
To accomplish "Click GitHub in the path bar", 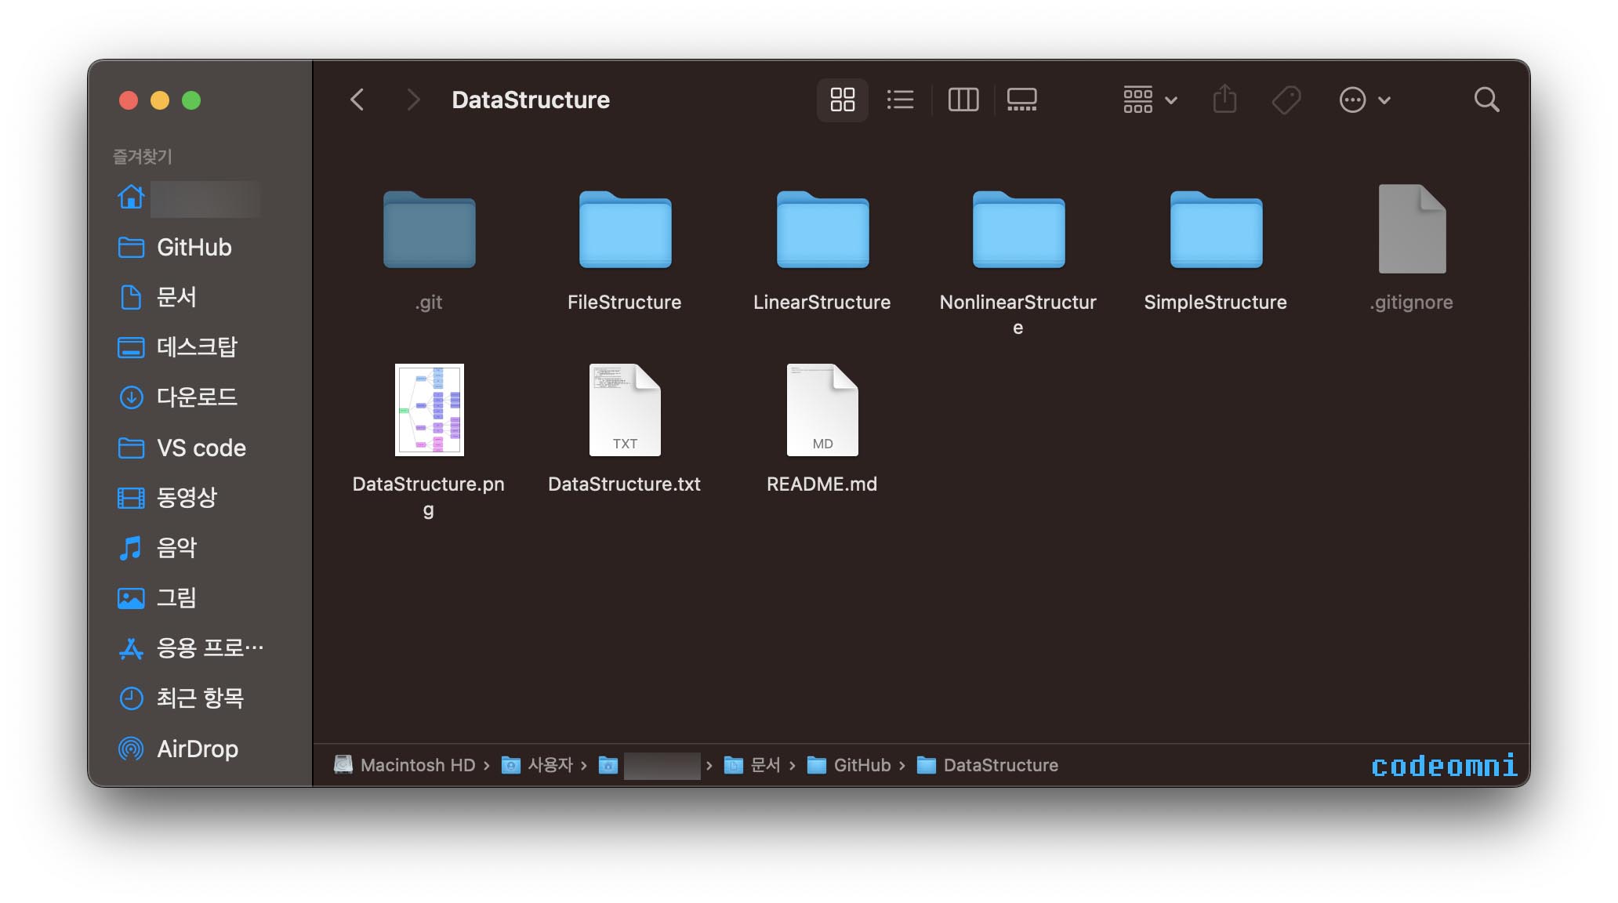I will pos(861,765).
